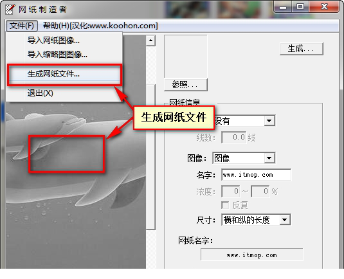344x279 pixels.
Task: Click the first 浓度 percentage field
Action: [x=231, y=192]
